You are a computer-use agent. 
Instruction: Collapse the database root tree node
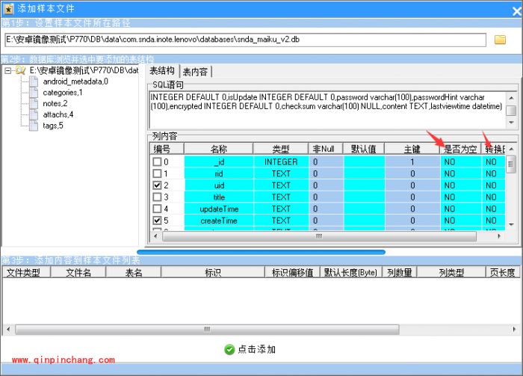7,70
